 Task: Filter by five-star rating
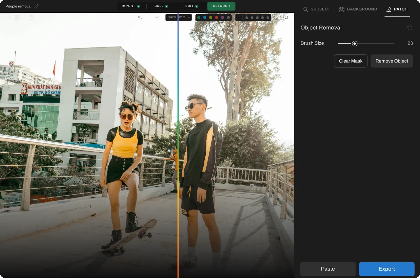(268, 17)
